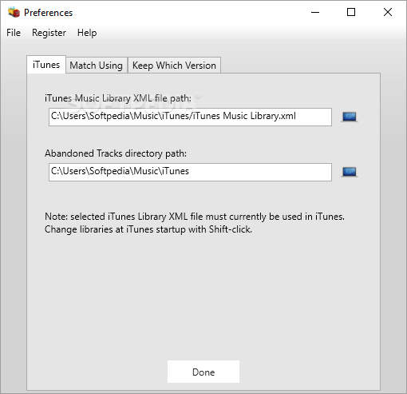Browse for Abandoned Tracks directory
407x394 pixels.
(x=349, y=172)
